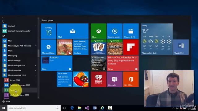Screen dimensions: 198x111
Task: Open the Tuesday 19 calendar tile
Action: (49, 31)
